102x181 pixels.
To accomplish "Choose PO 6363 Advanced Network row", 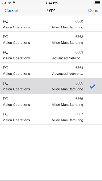I will pos(51,55).
